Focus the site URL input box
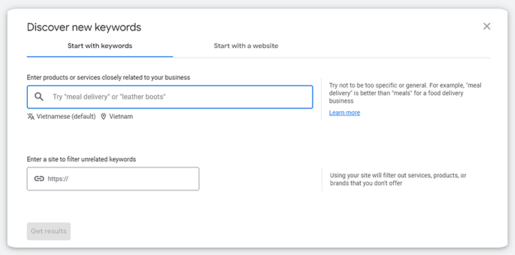This screenshot has width=515, height=255. pos(113,179)
